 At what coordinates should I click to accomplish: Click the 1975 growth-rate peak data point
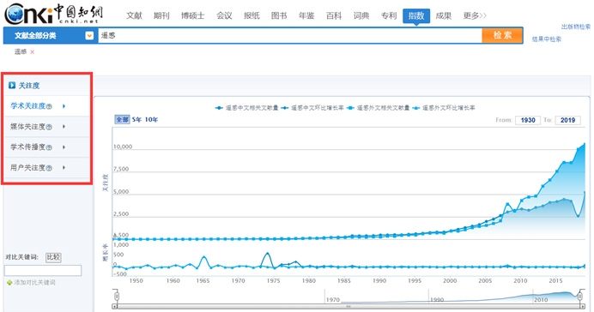[268, 254]
